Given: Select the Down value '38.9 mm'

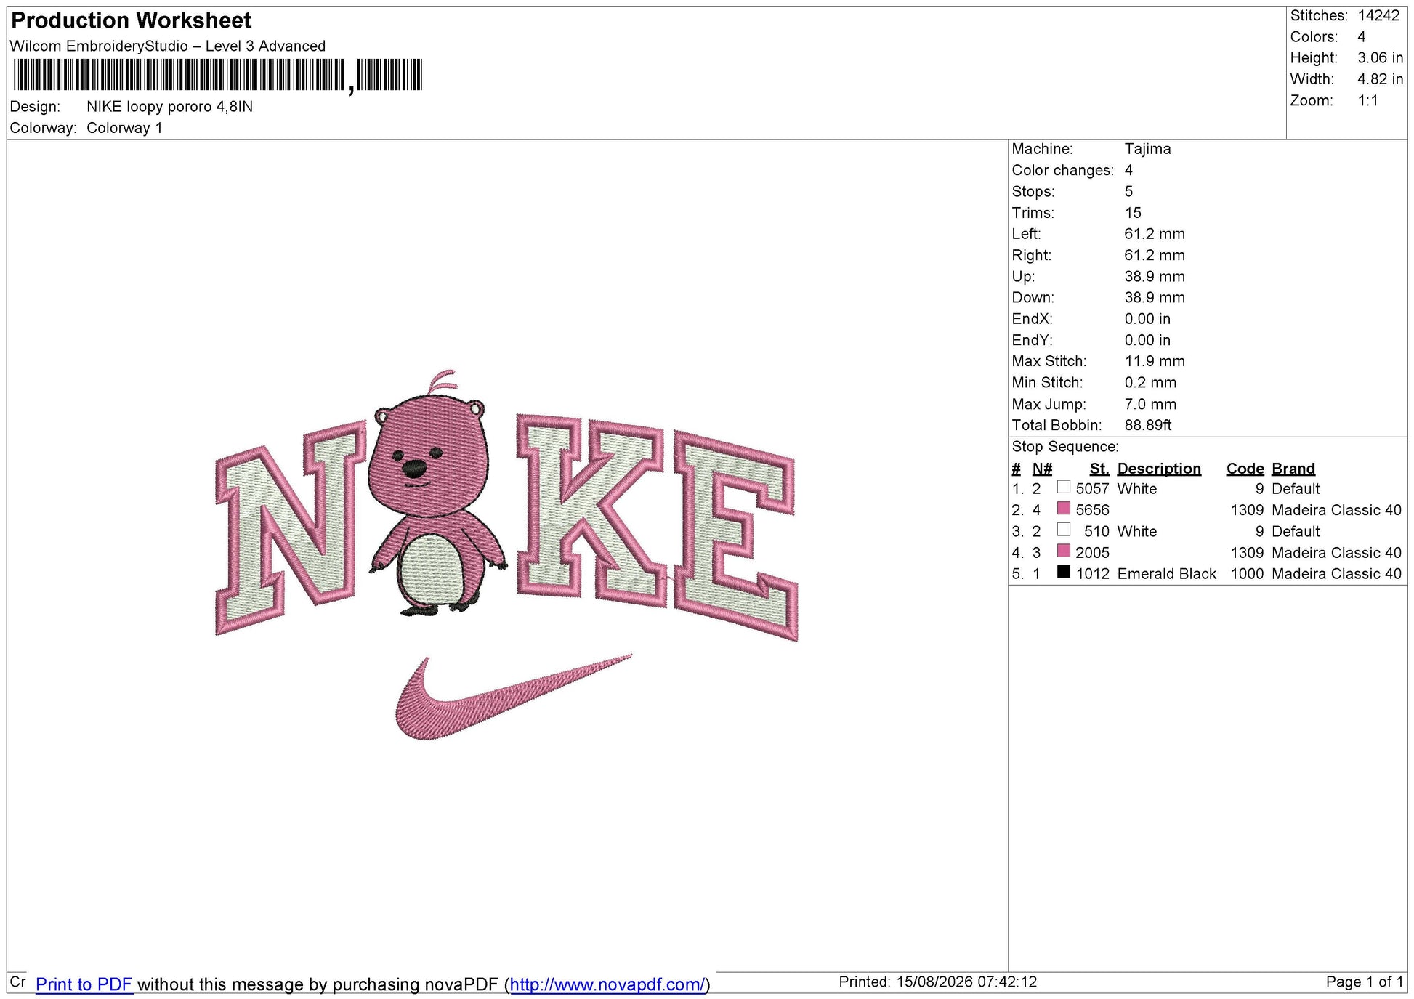Looking at the screenshot, I should (x=1155, y=298).
